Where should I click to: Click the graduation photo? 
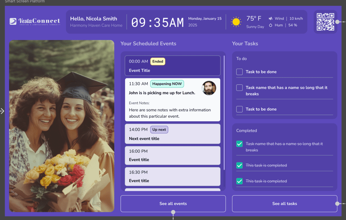pos(62,126)
